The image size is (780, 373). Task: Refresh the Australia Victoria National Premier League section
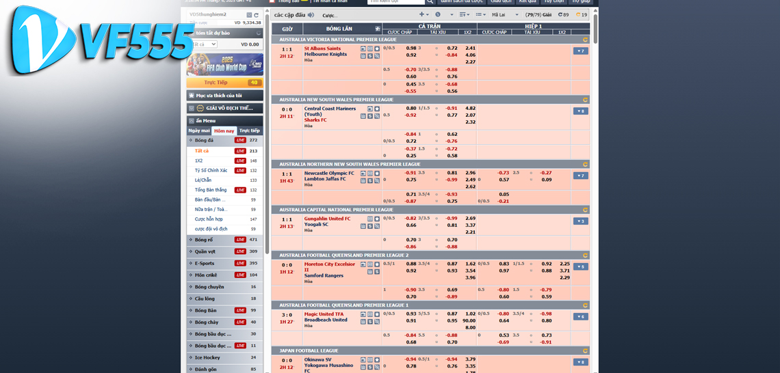tap(585, 40)
